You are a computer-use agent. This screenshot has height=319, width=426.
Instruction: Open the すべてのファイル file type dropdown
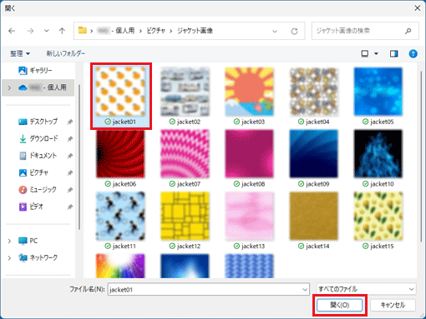point(366,289)
